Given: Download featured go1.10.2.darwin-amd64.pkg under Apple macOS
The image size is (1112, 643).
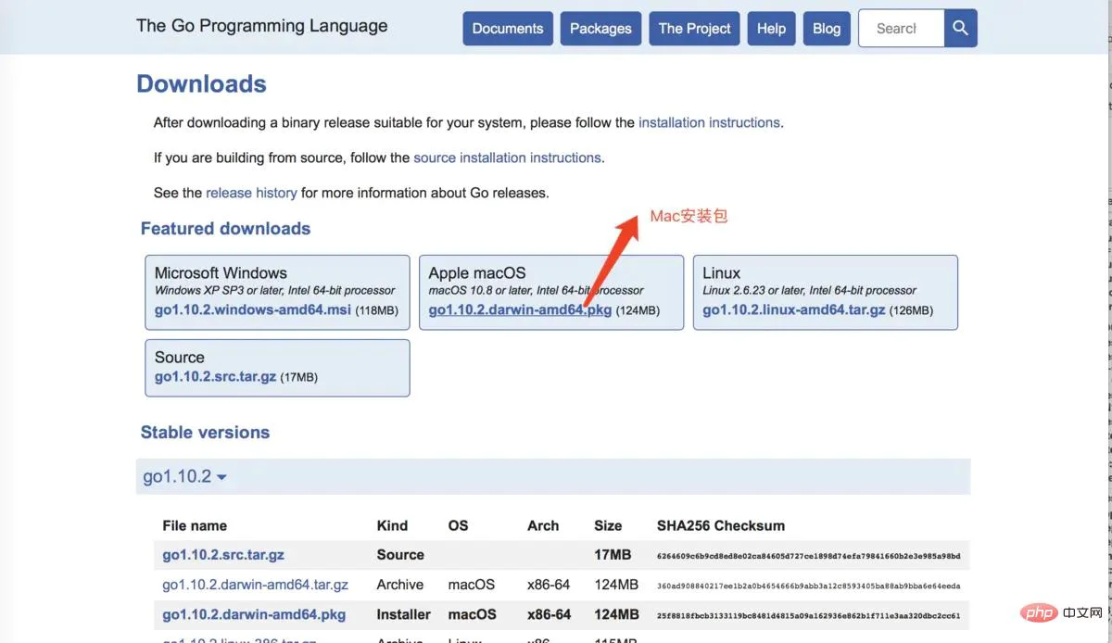Looking at the screenshot, I should [520, 310].
